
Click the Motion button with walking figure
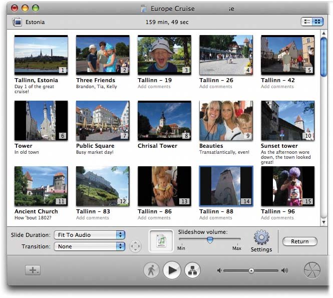[151, 270]
